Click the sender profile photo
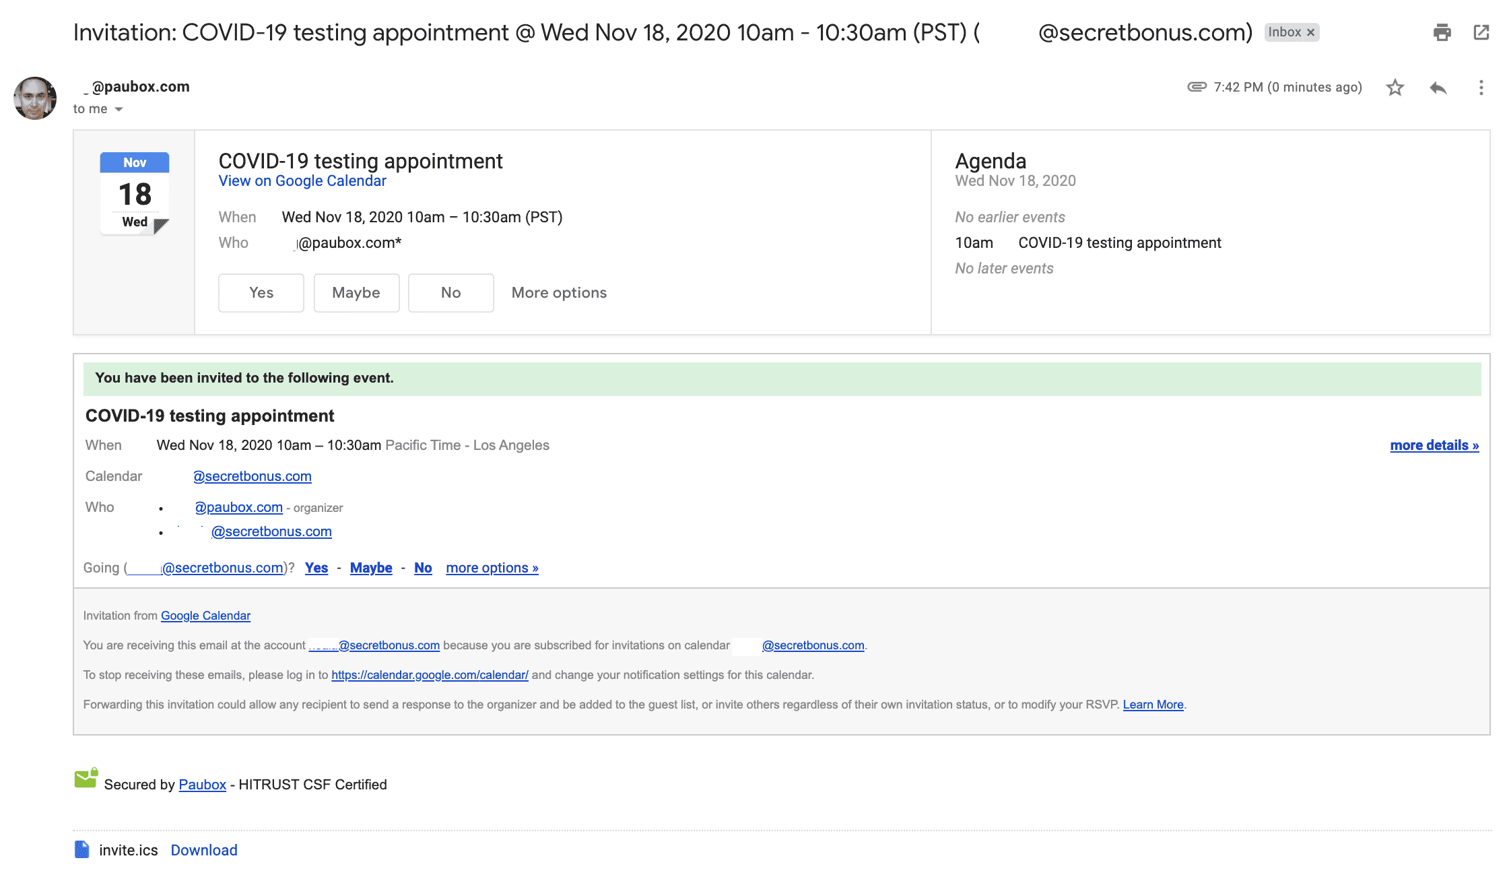This screenshot has width=1507, height=881. click(35, 98)
